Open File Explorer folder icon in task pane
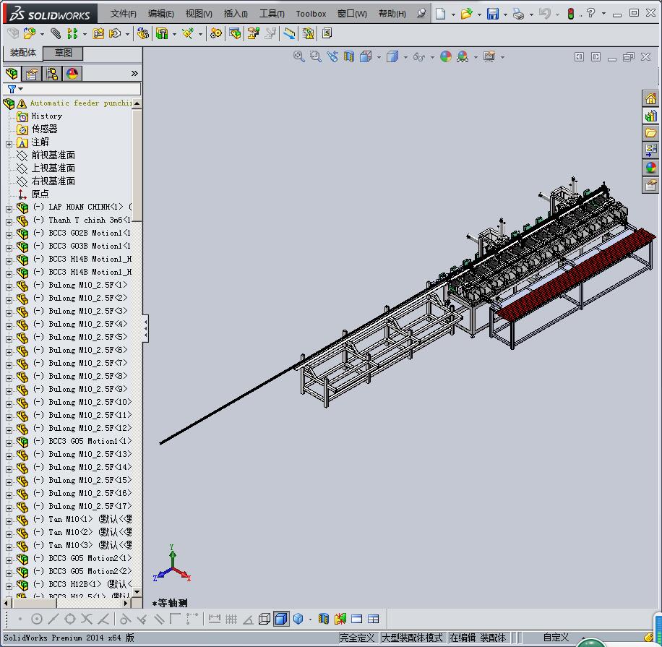The image size is (662, 647). point(650,133)
